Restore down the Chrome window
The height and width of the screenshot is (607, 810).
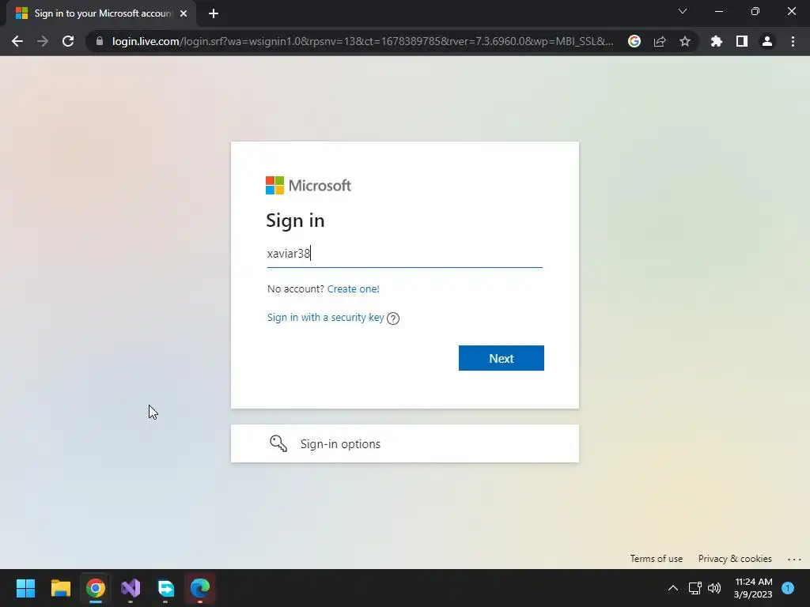(755, 11)
